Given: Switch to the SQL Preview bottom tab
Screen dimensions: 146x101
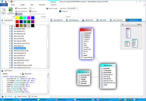Looking at the screenshot, I should point(7,96).
